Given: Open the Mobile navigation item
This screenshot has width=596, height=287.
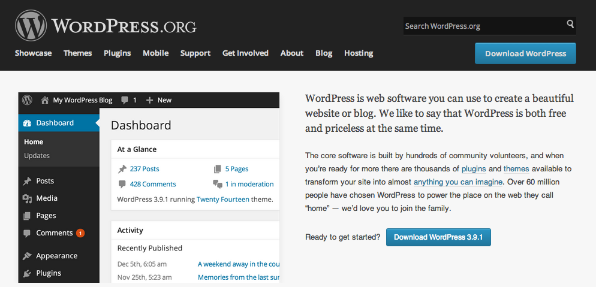Looking at the screenshot, I should click(155, 53).
